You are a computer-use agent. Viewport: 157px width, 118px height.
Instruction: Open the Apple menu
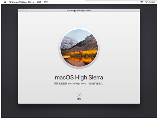pyautogui.click(x=5, y=2)
